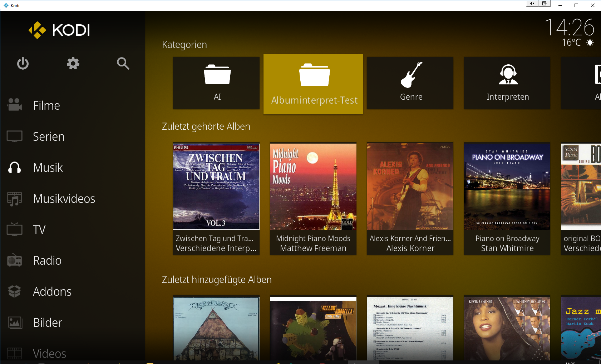Image resolution: width=601 pixels, height=364 pixels.
Task: Select Musik in the main menu
Action: coord(48,168)
